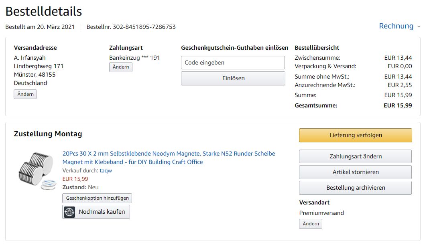Cancel item via Artikel stornieren
Image resolution: width=431 pixels, height=247 pixels.
355,172
